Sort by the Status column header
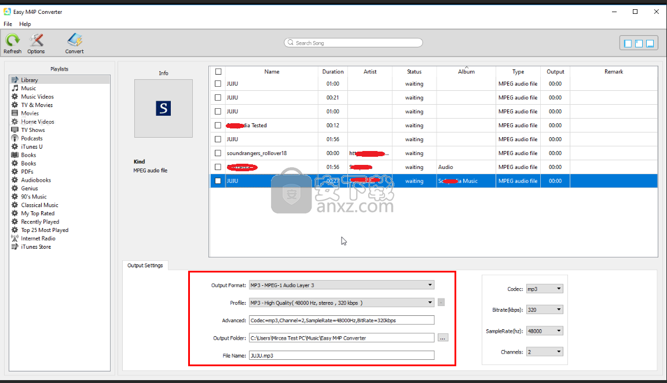The height and width of the screenshot is (383, 667). pos(415,71)
